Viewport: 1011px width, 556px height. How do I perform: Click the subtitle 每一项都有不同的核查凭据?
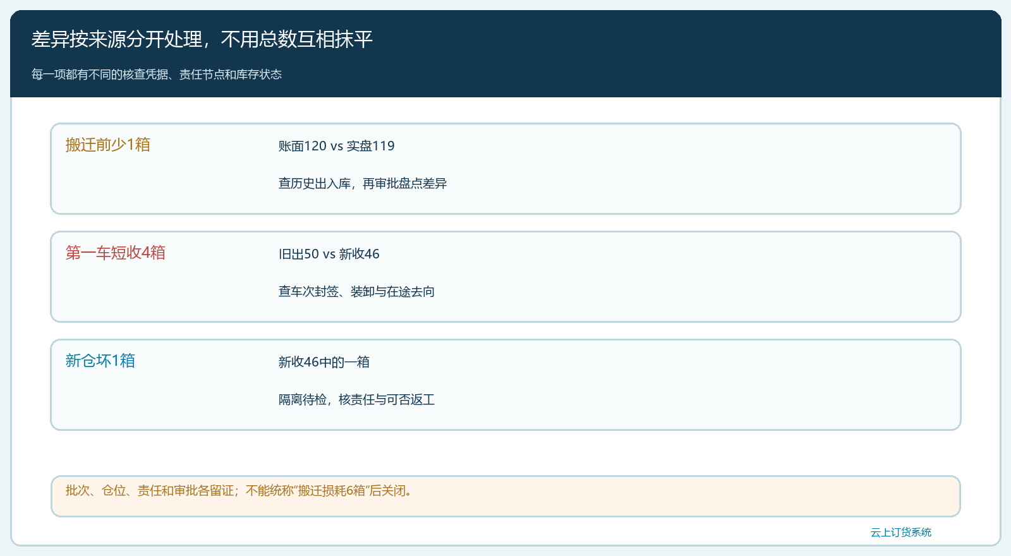157,75
